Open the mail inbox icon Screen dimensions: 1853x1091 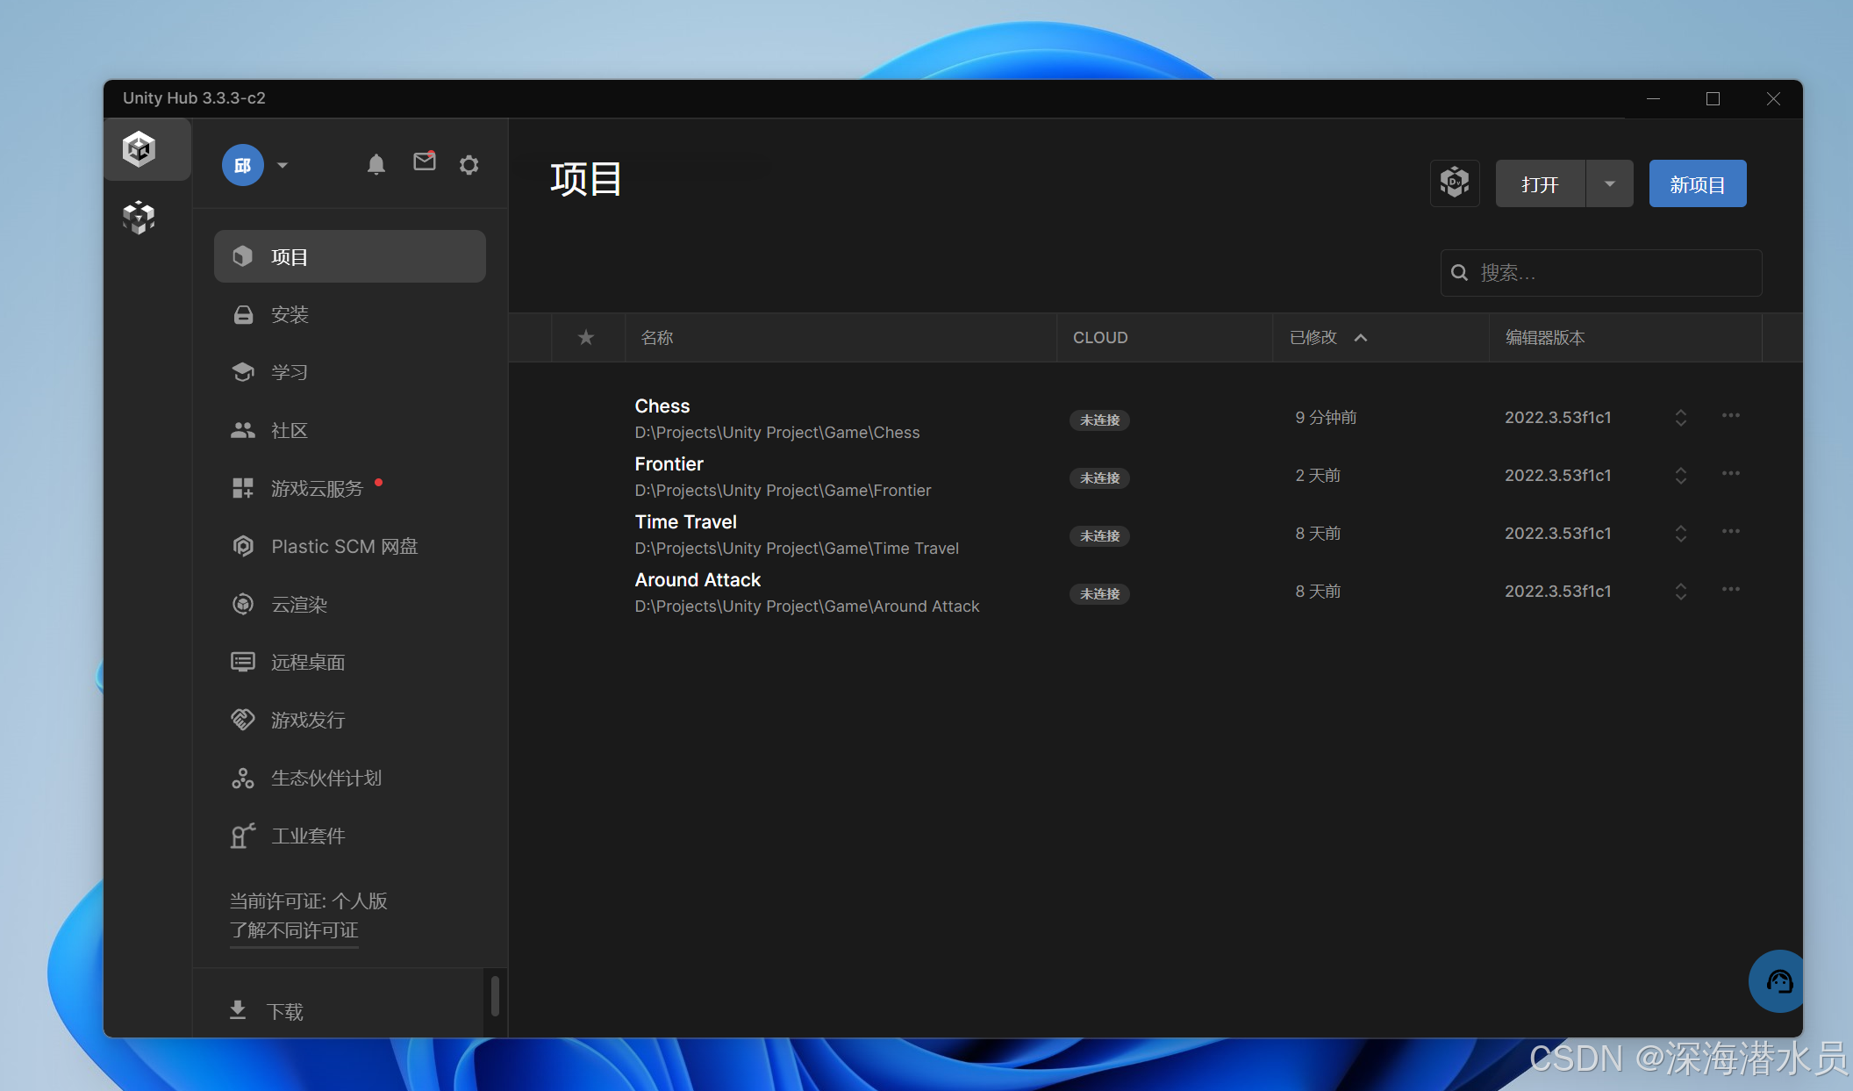click(x=424, y=161)
